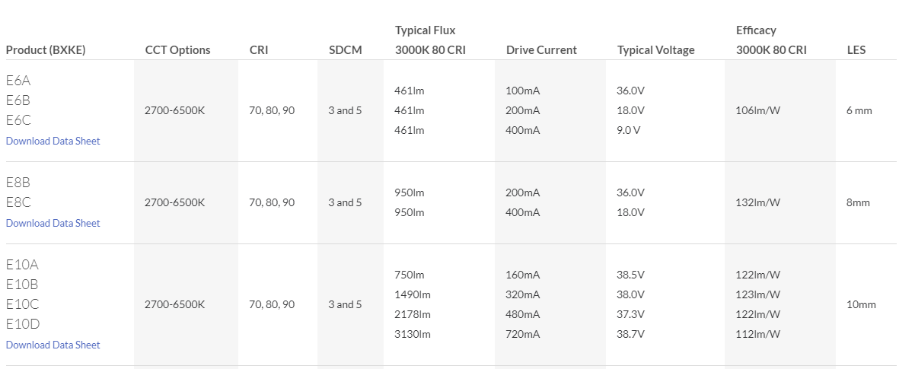Click the E8C product name
The width and height of the screenshot is (899, 369).
pos(18,202)
